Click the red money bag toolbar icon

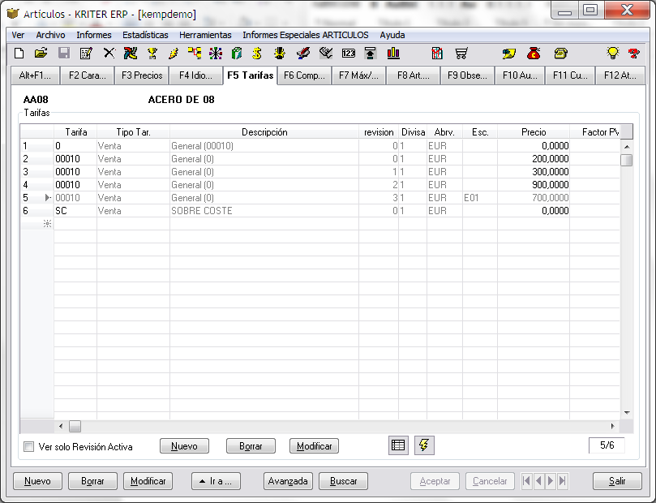click(x=534, y=54)
